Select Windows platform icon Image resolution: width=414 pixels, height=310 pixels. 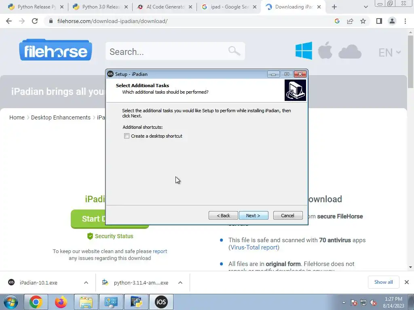click(x=304, y=50)
